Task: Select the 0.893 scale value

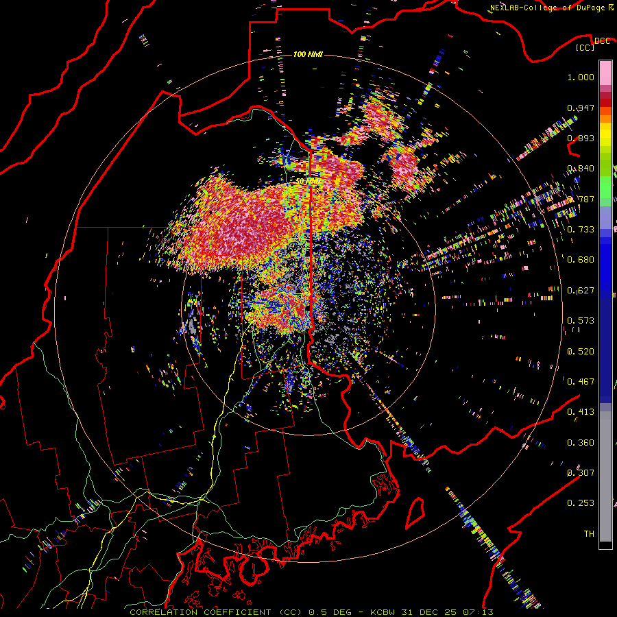Action: (581, 138)
